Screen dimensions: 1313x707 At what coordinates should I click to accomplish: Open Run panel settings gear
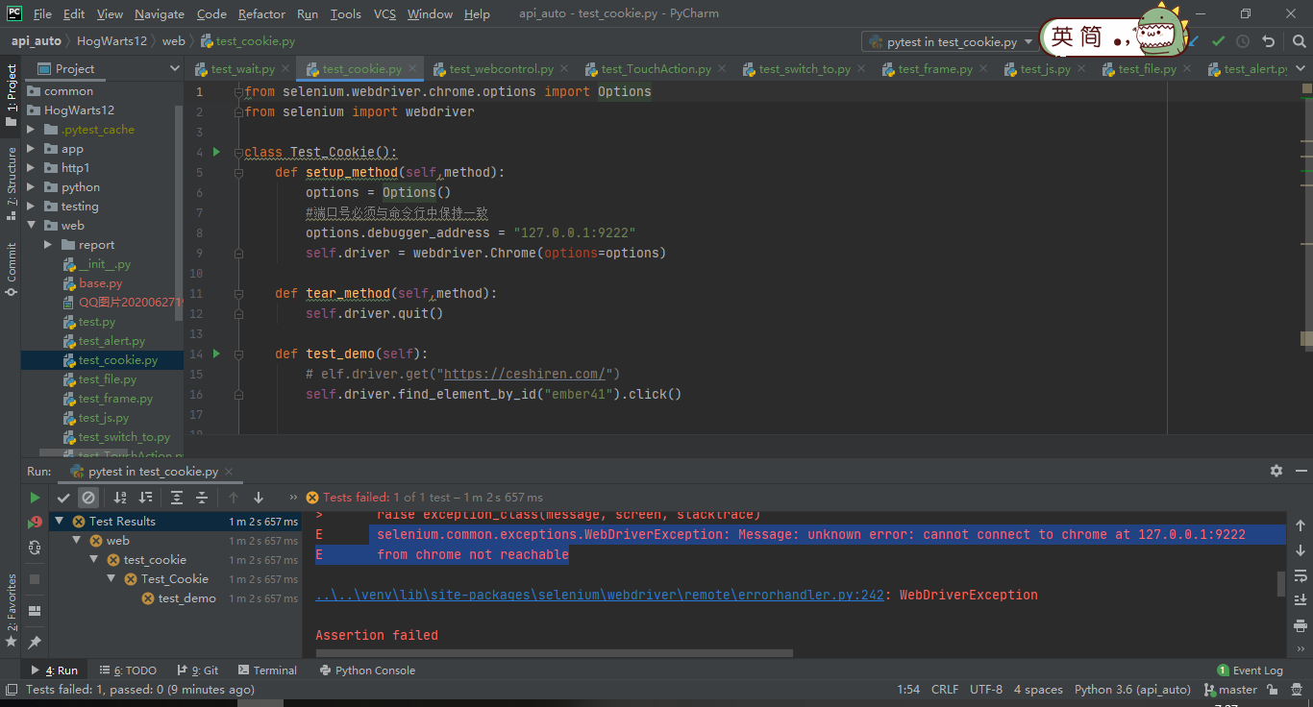click(x=1276, y=471)
